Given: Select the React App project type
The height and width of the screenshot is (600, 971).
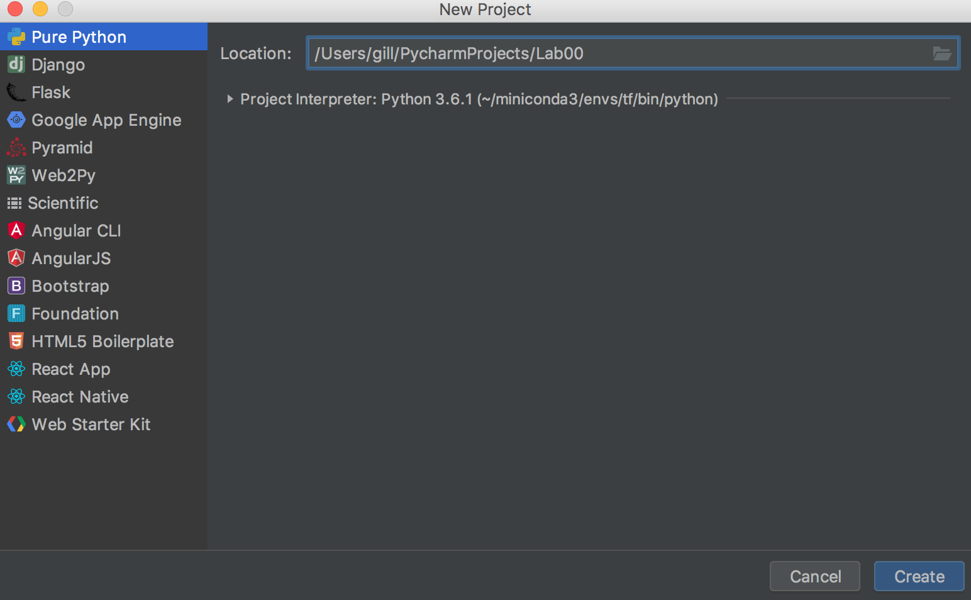Looking at the screenshot, I should (71, 369).
